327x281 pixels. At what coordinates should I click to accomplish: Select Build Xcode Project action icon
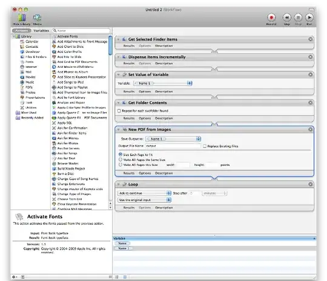pyautogui.click(x=54, y=168)
